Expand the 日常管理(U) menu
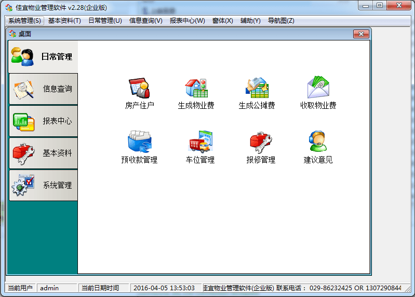 105,21
